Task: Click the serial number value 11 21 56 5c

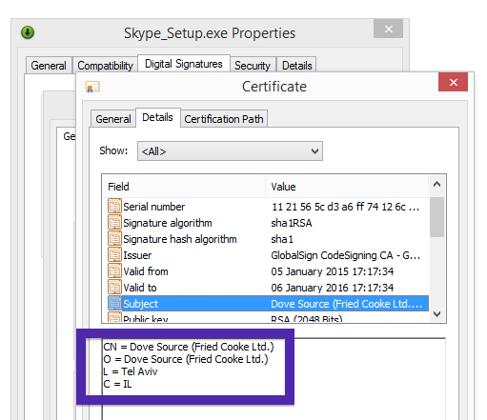Action: tap(345, 207)
